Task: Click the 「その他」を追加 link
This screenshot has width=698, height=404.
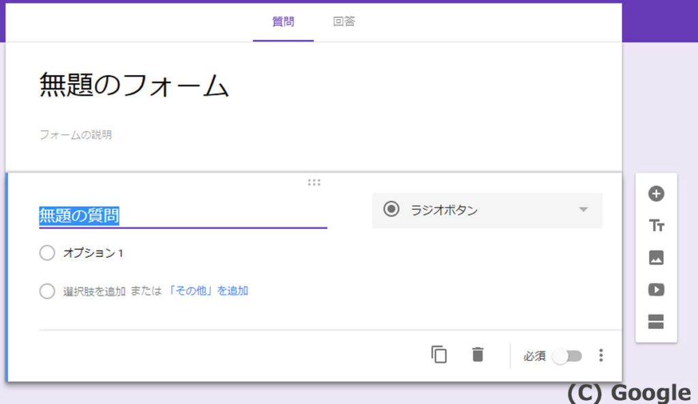Action: click(207, 291)
